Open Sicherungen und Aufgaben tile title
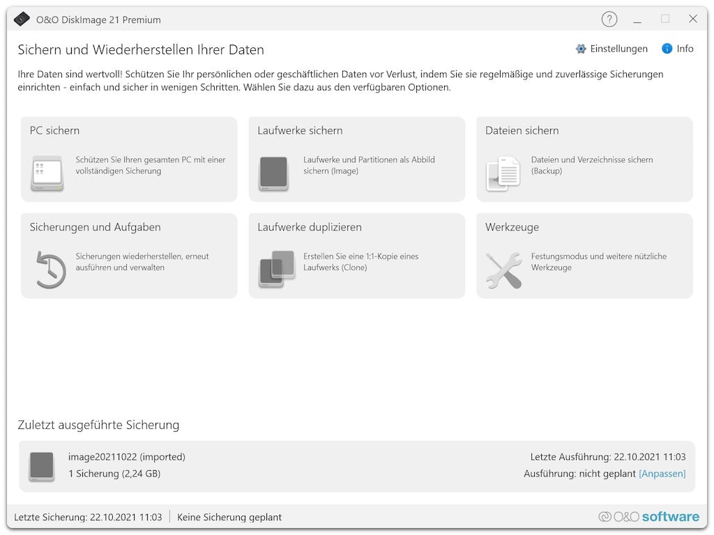This screenshot has height=535, width=714. 95,227
